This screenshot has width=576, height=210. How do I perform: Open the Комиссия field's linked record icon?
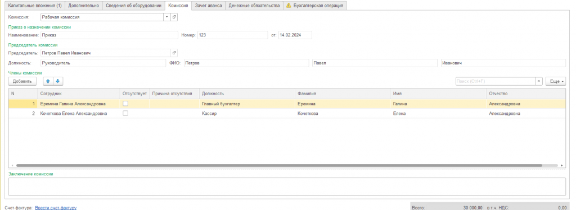click(174, 17)
